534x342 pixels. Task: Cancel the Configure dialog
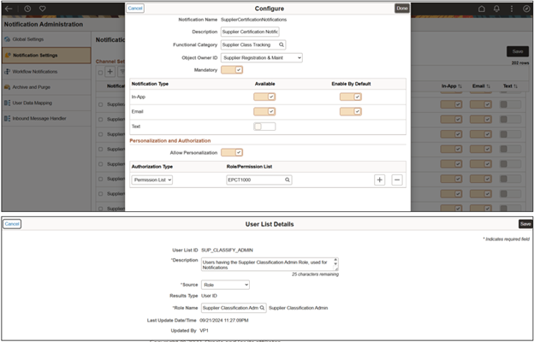click(x=135, y=9)
